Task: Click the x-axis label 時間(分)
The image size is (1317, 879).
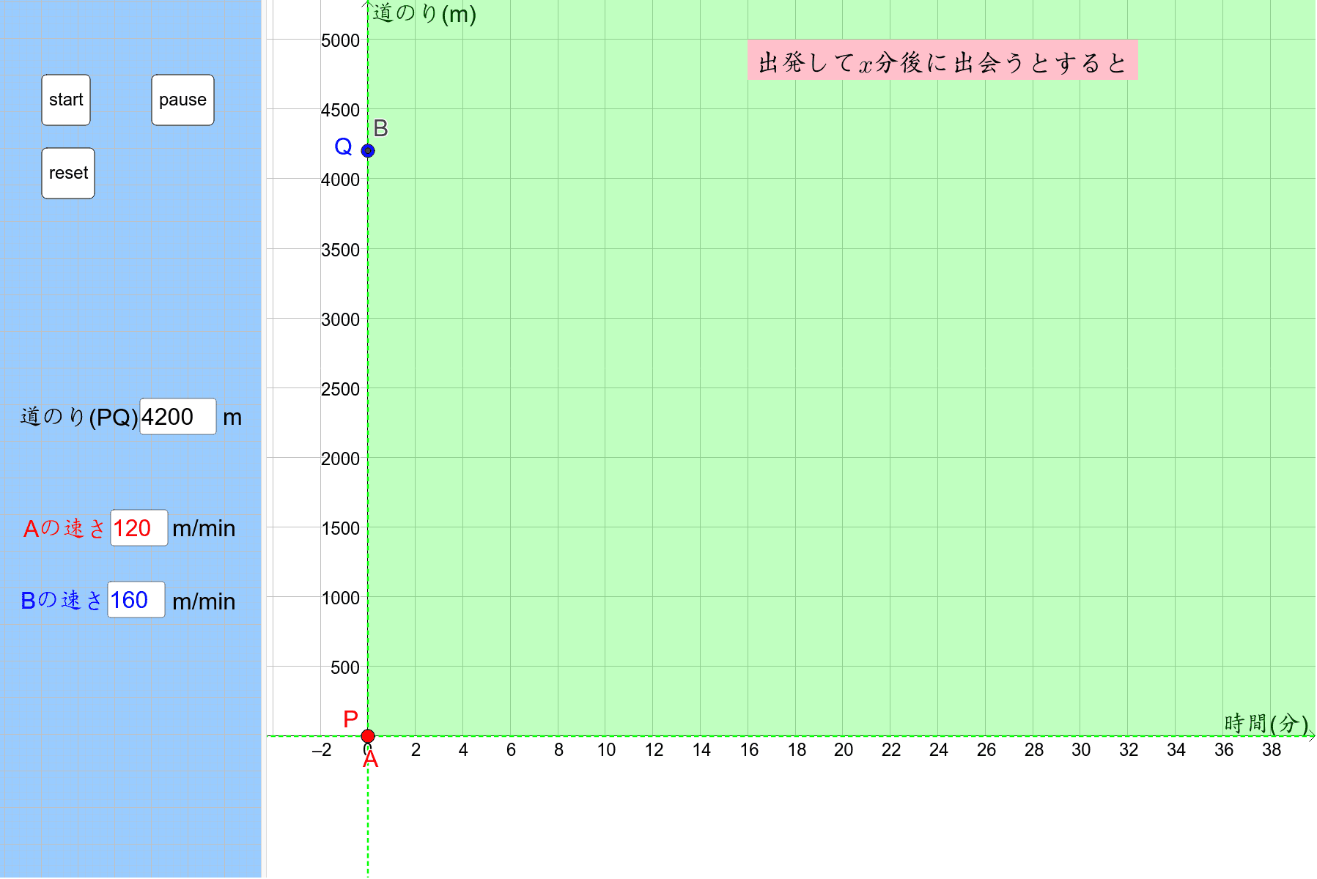Action: 1266,724
